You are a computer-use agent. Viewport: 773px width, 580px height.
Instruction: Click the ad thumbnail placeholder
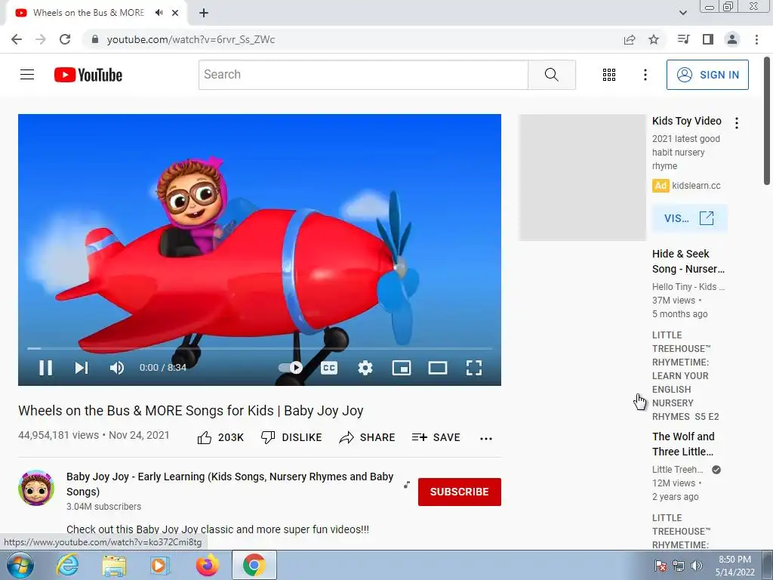(x=582, y=177)
